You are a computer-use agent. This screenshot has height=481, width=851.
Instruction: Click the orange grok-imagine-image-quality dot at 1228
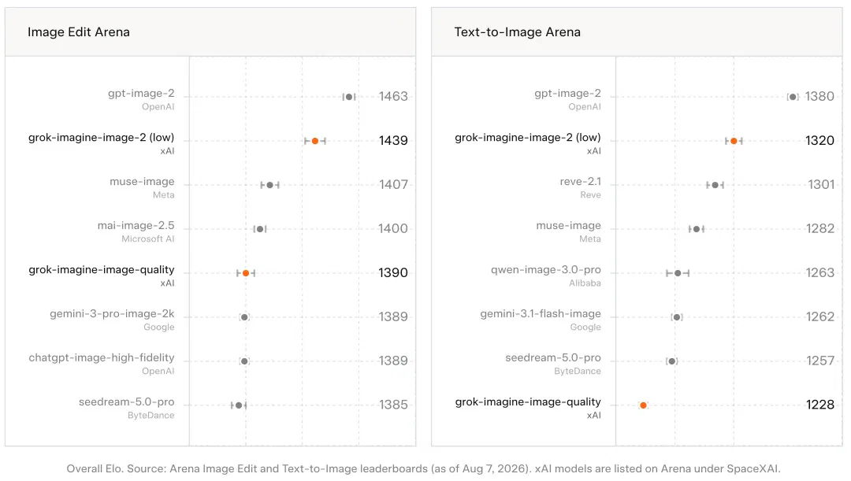pyautogui.click(x=643, y=405)
